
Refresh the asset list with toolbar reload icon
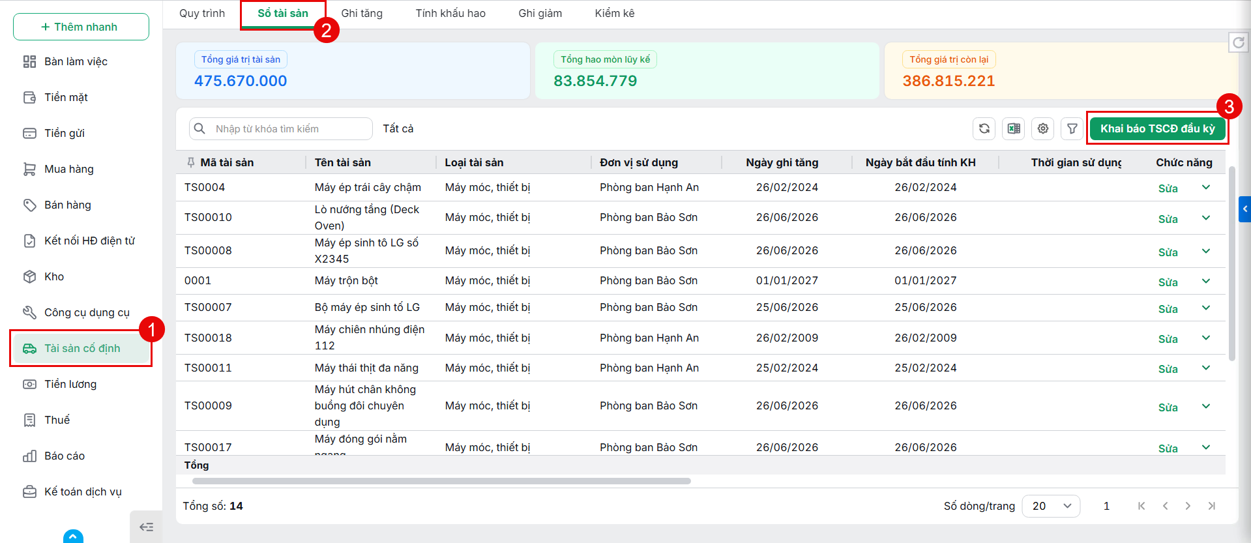[984, 128]
